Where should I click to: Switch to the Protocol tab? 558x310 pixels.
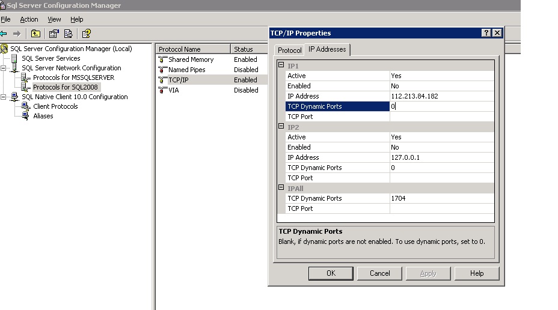[290, 50]
